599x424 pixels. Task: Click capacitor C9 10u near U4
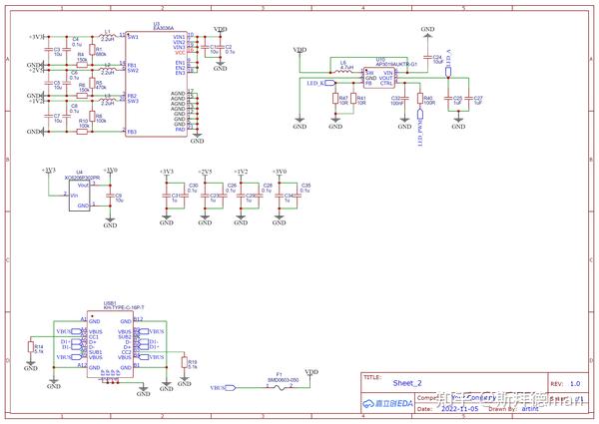(110, 195)
